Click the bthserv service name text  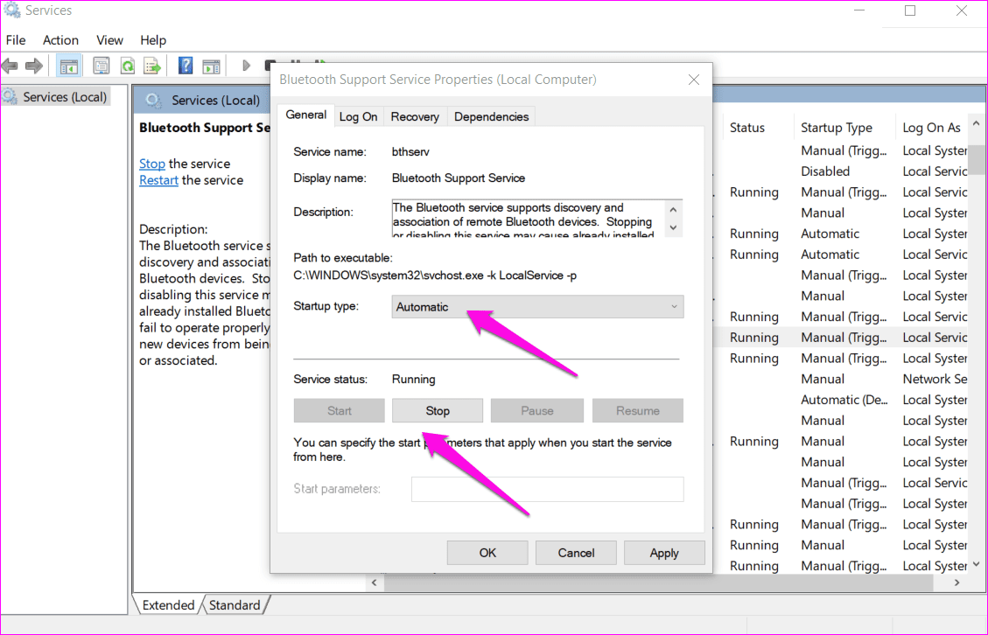[x=410, y=152]
